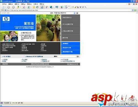Click the grey diamond icon right of the V

tap(83, 7)
